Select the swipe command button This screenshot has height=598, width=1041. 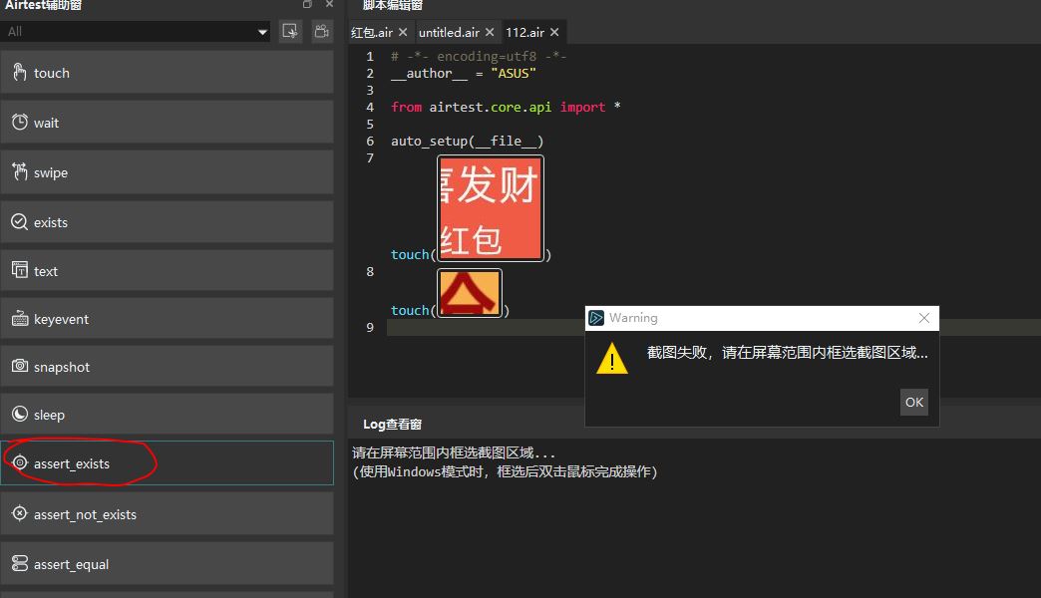pos(167,171)
